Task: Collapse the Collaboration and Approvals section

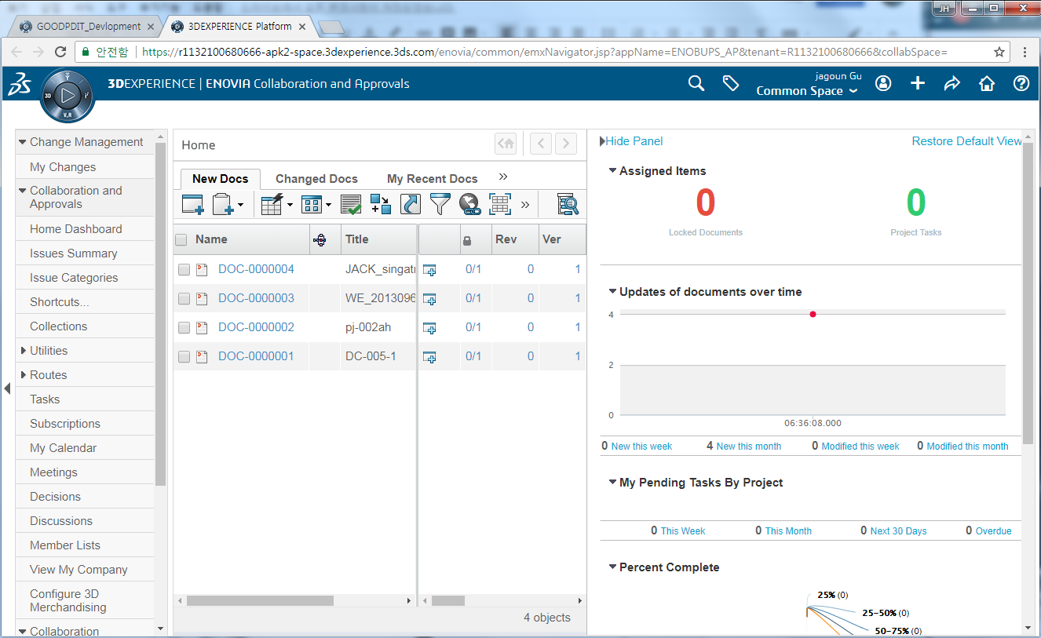Action: [x=23, y=191]
